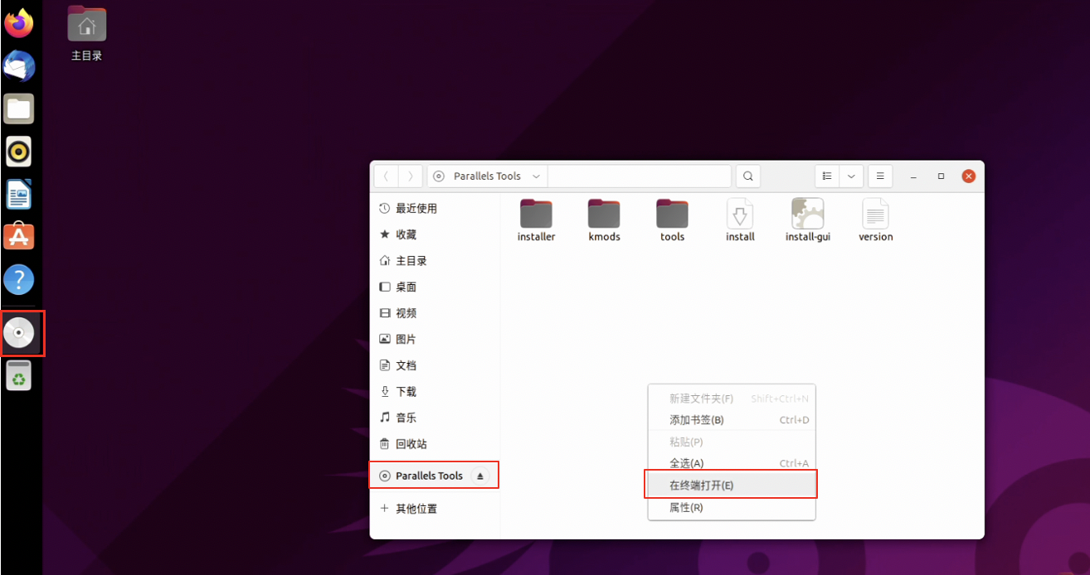Choose 属性(R) in context menu
Image resolution: width=1090 pixels, height=575 pixels.
point(731,507)
